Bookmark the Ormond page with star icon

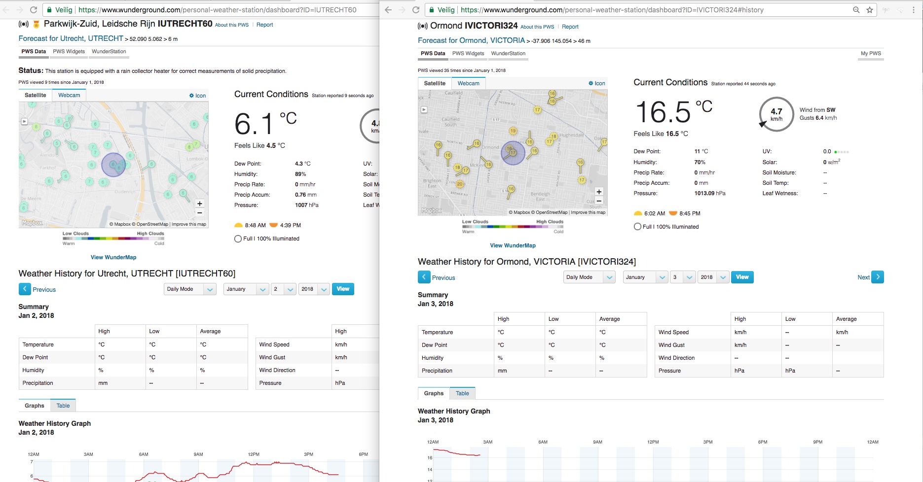tap(870, 10)
